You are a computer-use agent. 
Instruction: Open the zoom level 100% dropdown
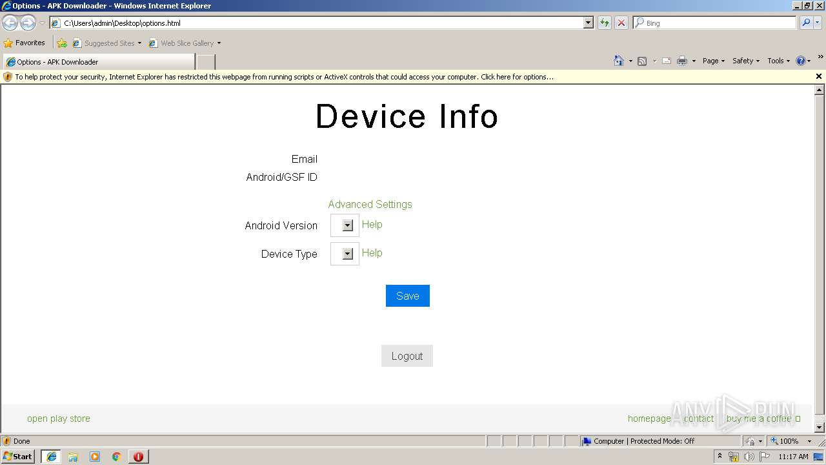pos(809,441)
